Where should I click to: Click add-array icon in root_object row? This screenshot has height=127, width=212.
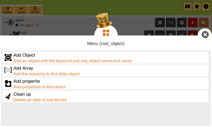(171, 22)
